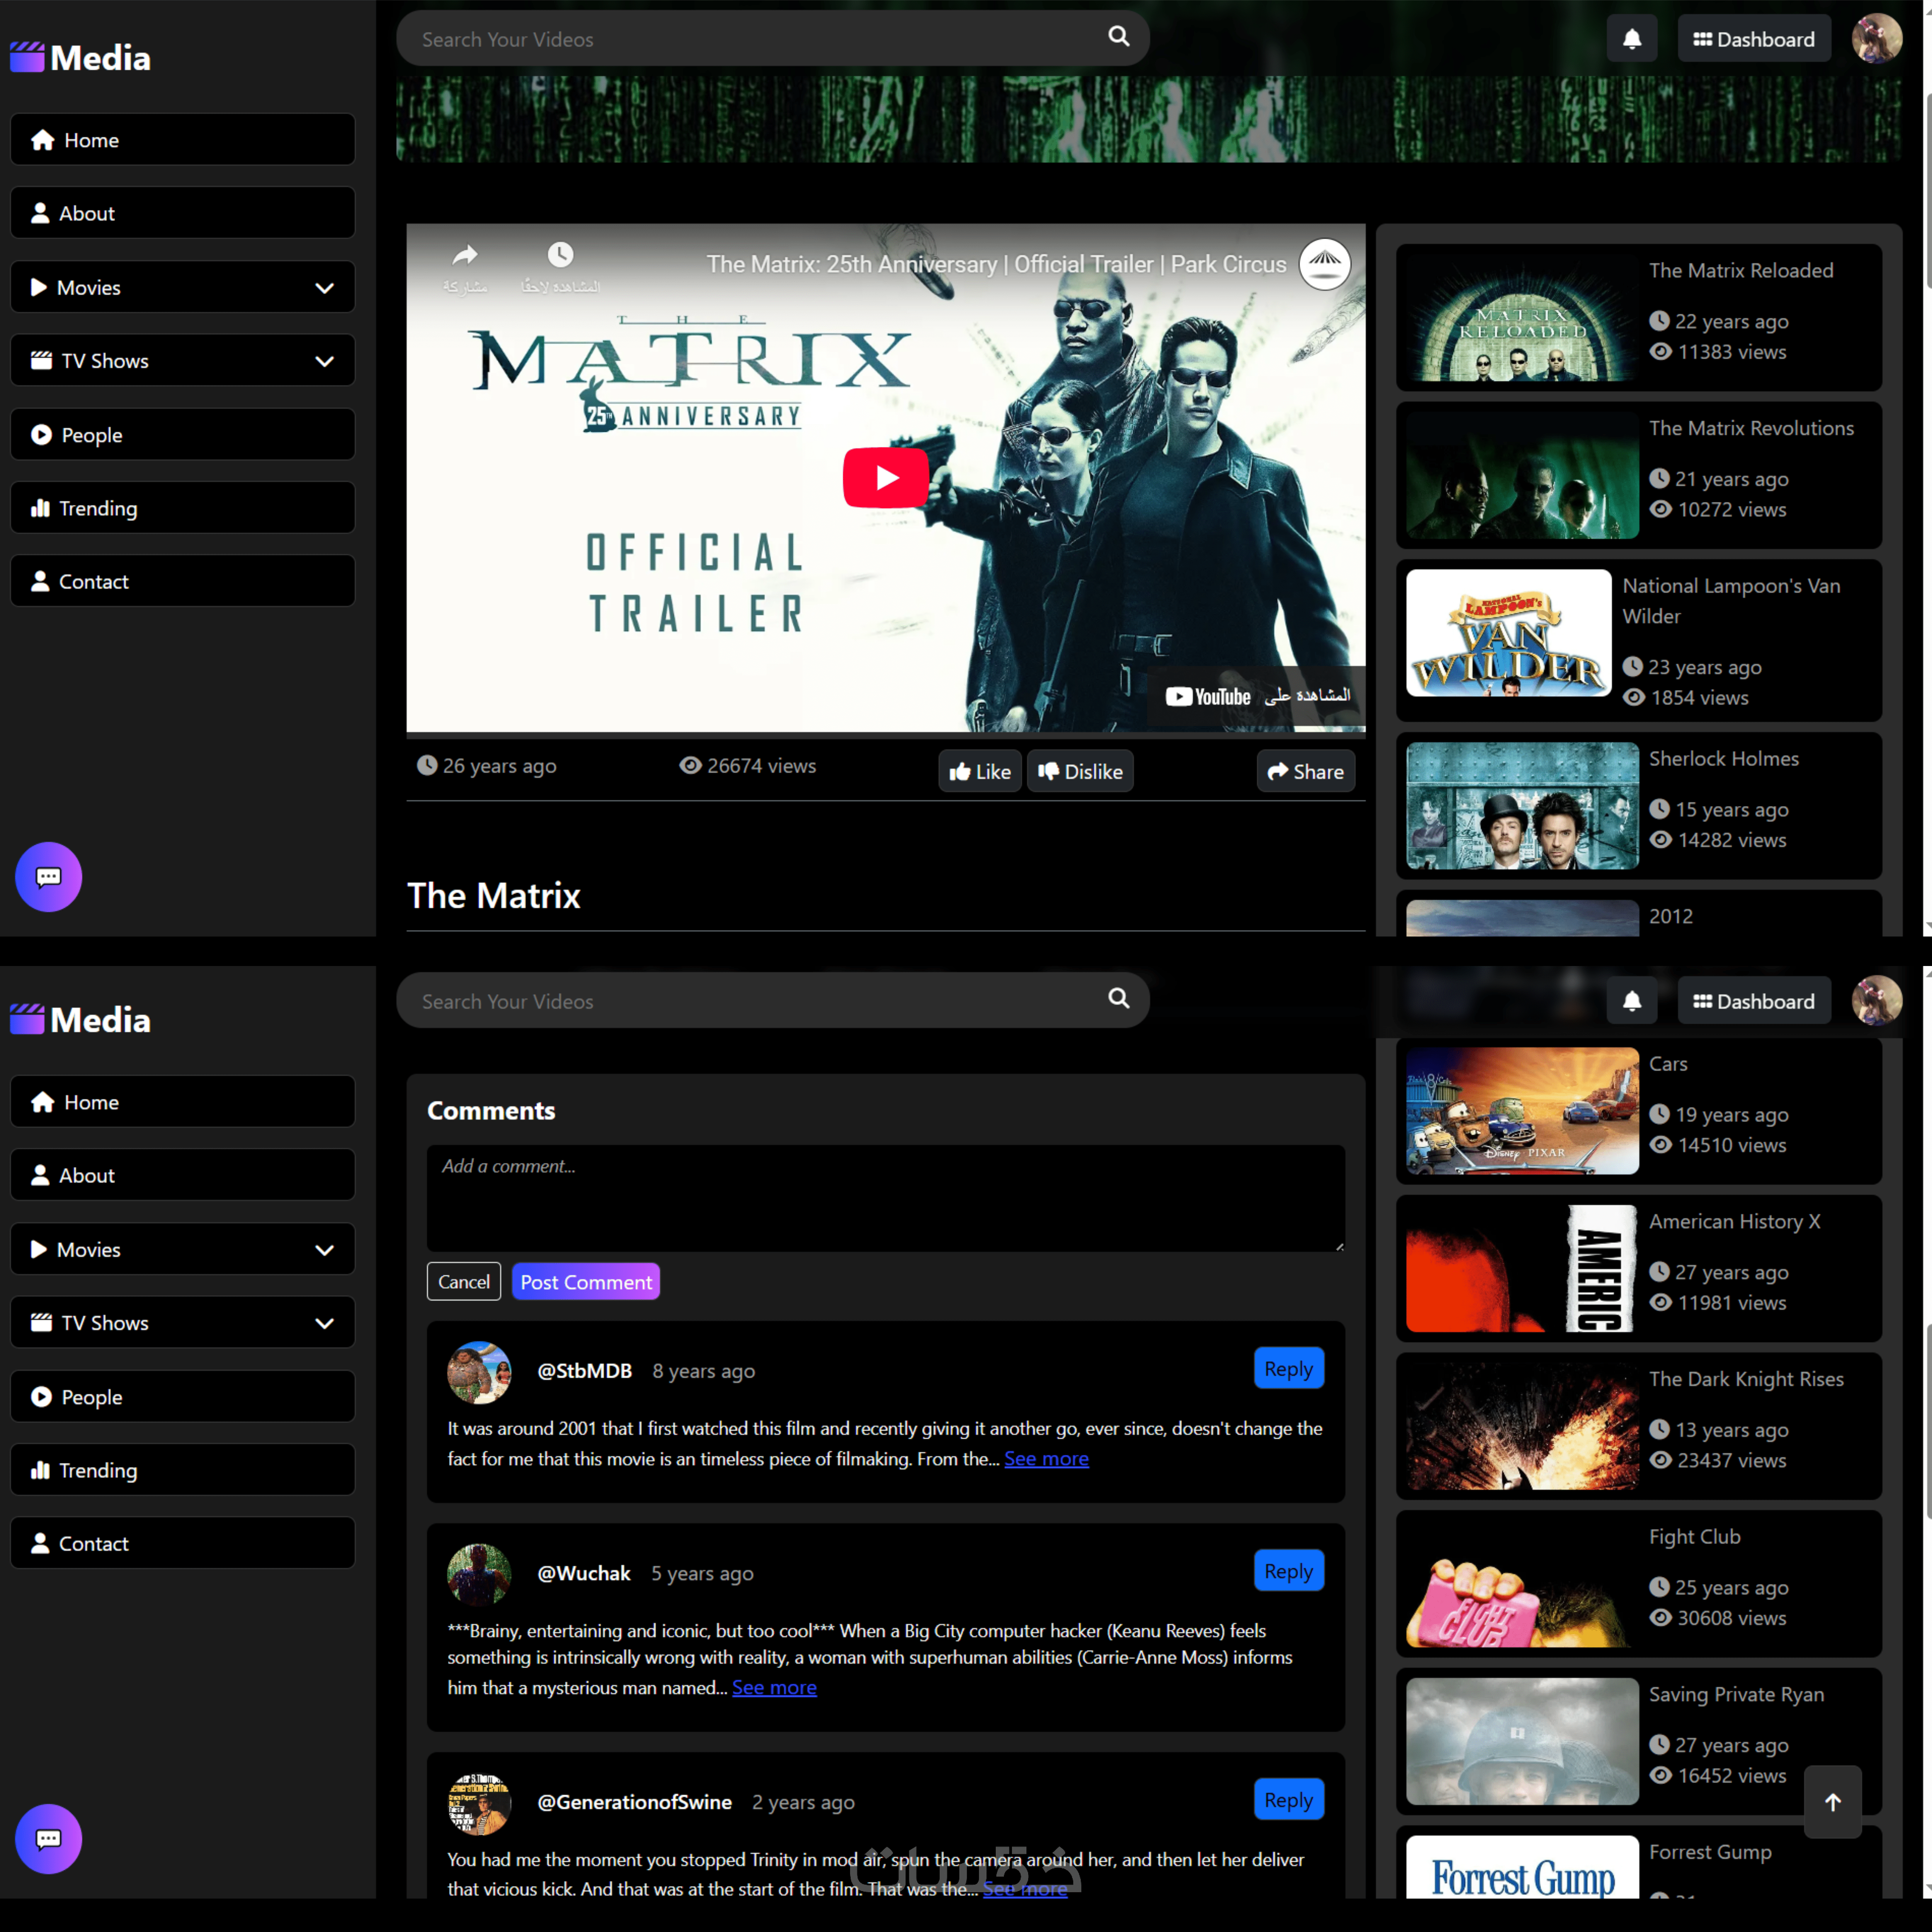This screenshot has width=1932, height=1932.
Task: Click the Park Circus channel logo
Action: (1324, 263)
